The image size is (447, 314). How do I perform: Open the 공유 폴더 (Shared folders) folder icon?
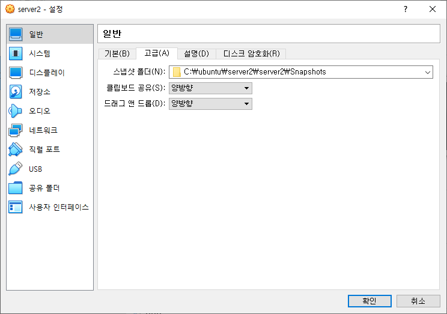[x=16, y=188]
